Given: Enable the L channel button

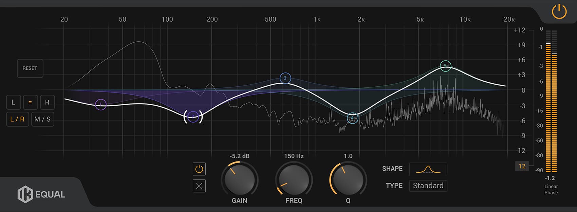Looking at the screenshot, I should point(13,102).
